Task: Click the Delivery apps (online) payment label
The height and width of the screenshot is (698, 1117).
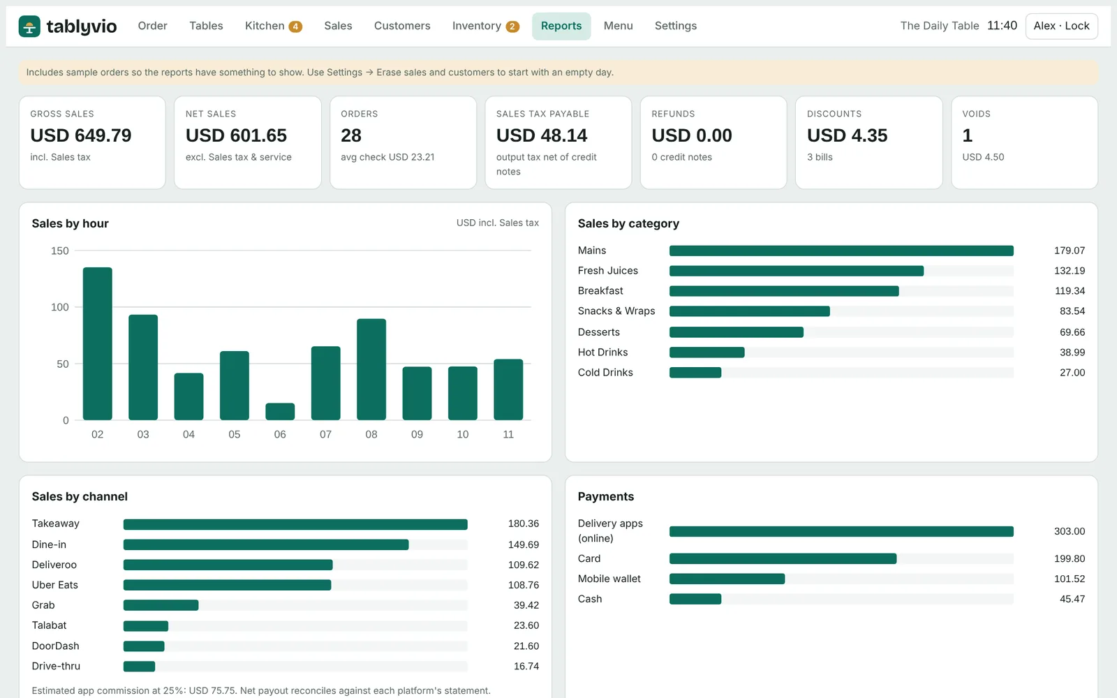Action: [610, 531]
